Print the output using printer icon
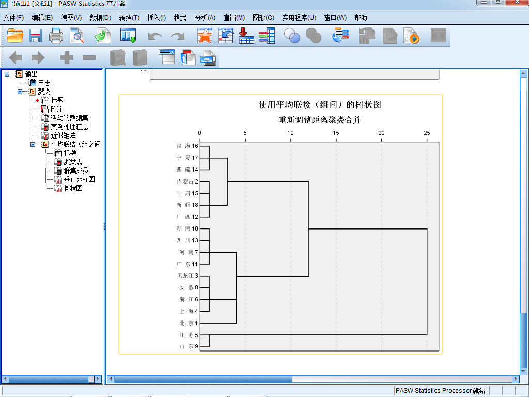The width and height of the screenshot is (529, 397). pos(56,36)
